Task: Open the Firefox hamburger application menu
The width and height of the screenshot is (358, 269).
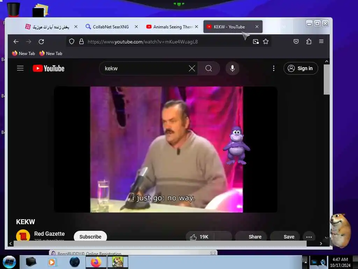Action: [x=321, y=41]
